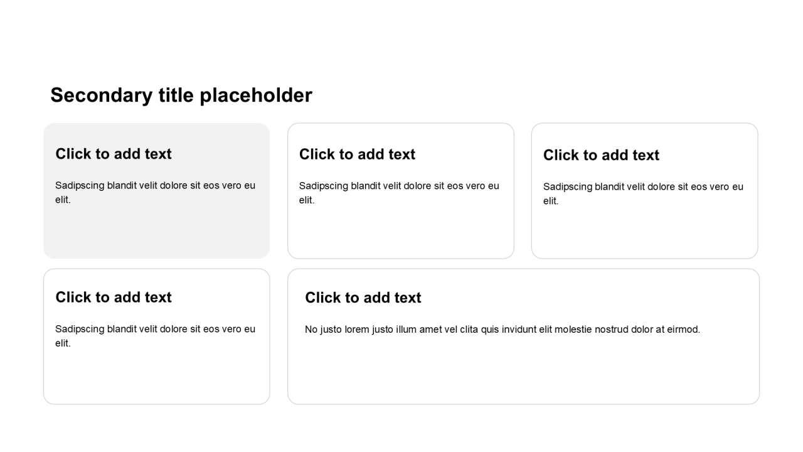Click body text in the gray-filled card

[x=155, y=192]
